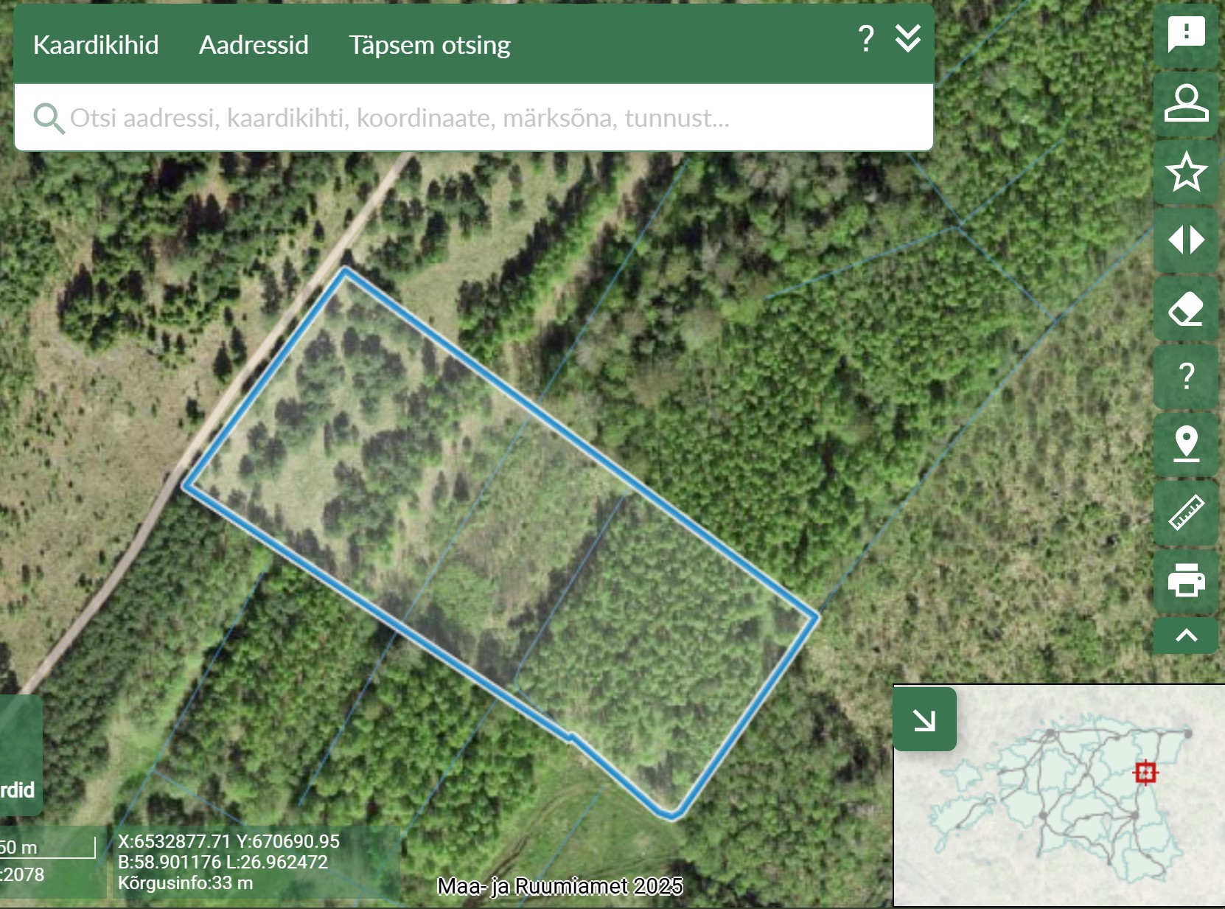
Task: Click the magnifier search icon
Action: [49, 118]
